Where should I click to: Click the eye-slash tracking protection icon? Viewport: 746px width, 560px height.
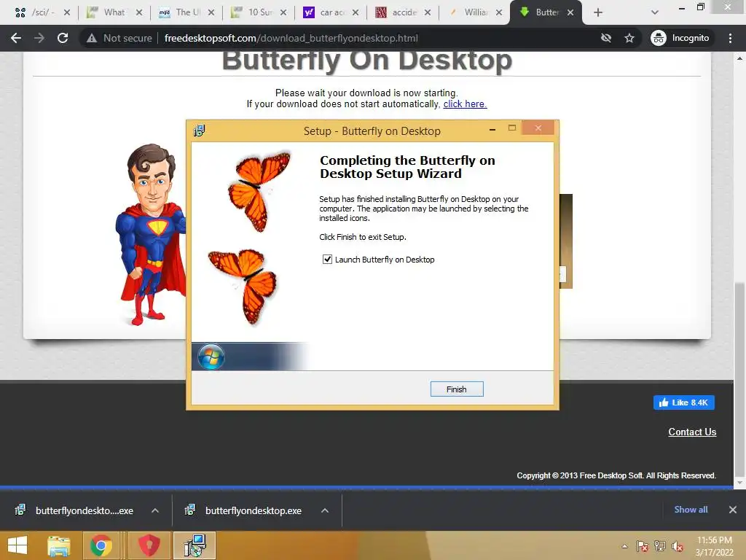[605, 38]
